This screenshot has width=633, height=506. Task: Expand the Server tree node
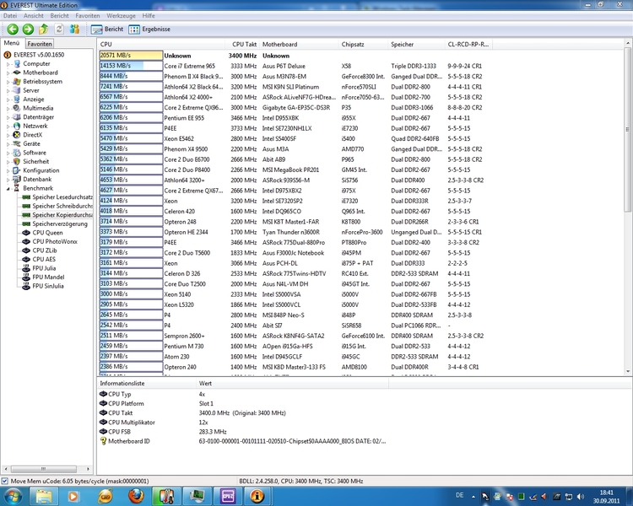[8, 90]
